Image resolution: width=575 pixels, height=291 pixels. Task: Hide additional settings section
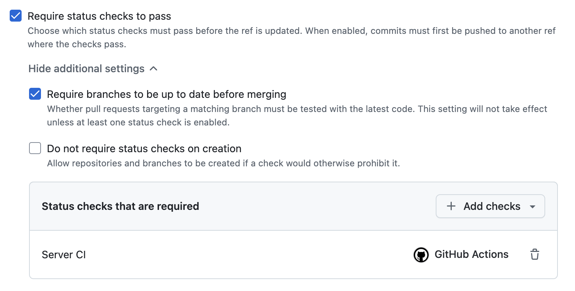86,69
